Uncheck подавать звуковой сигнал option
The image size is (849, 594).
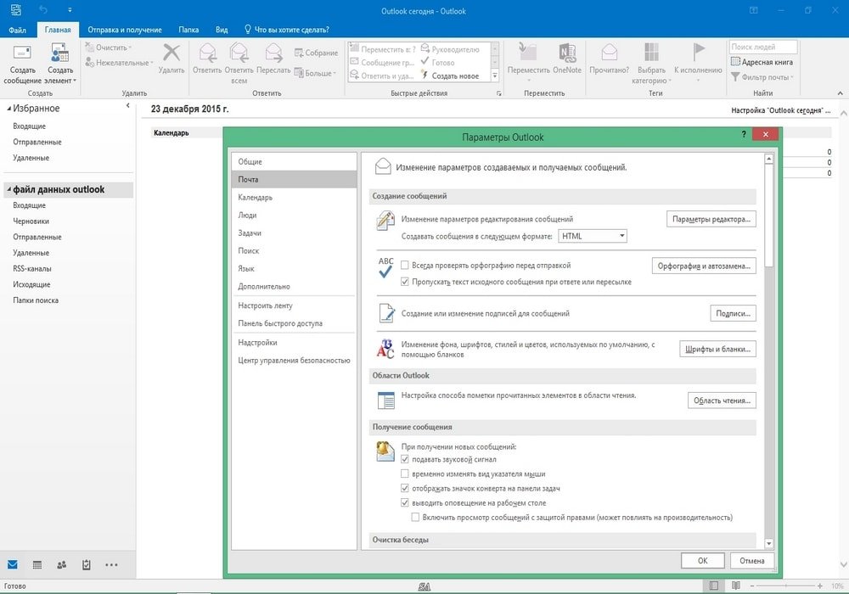tap(405, 459)
